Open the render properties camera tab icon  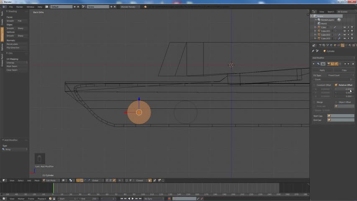click(320, 45)
